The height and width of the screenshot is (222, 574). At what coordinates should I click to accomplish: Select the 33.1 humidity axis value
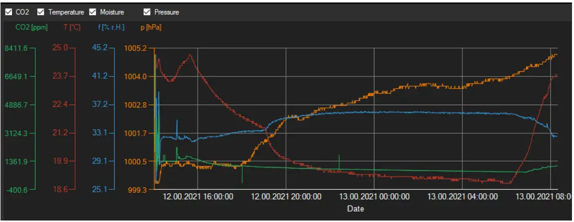tap(99, 133)
